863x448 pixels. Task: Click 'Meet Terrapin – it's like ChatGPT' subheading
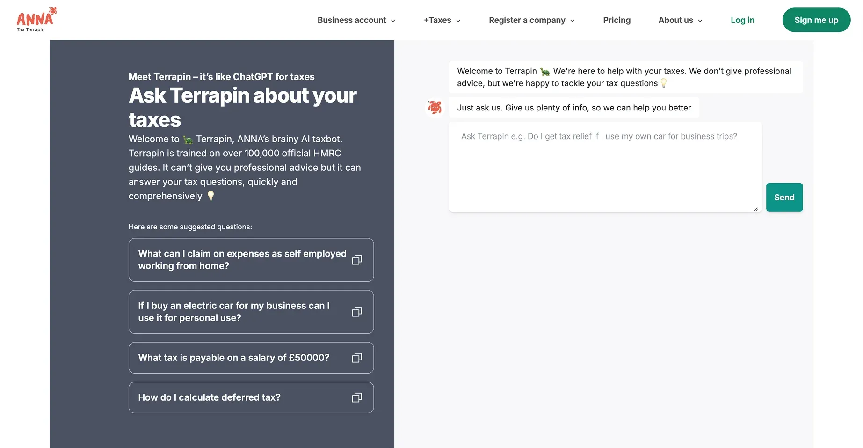click(221, 77)
